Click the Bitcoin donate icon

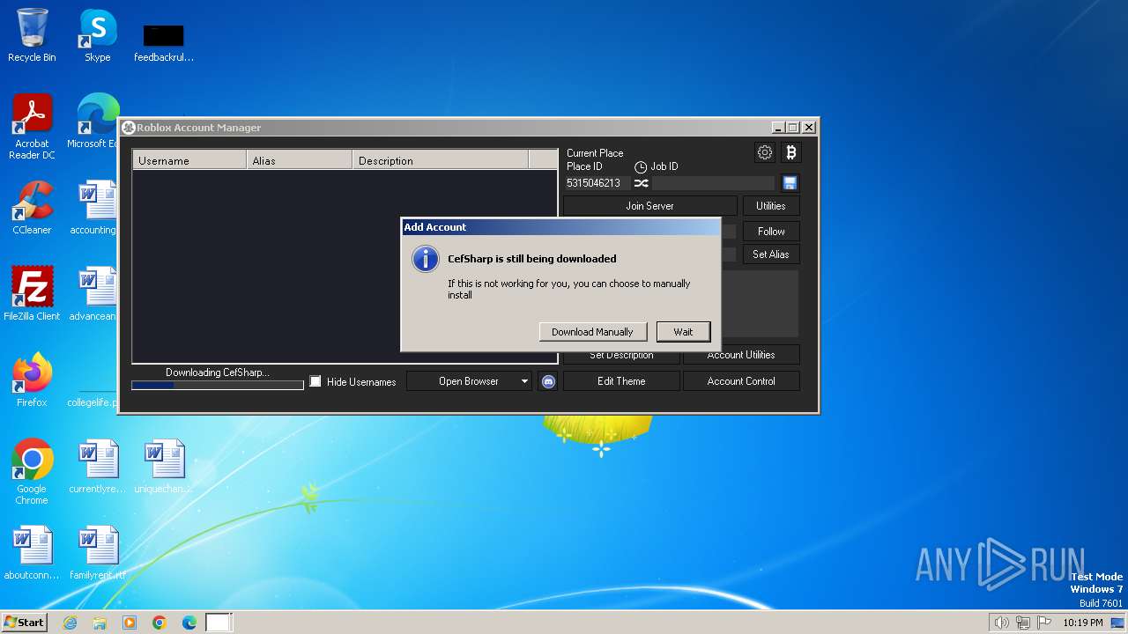(790, 152)
